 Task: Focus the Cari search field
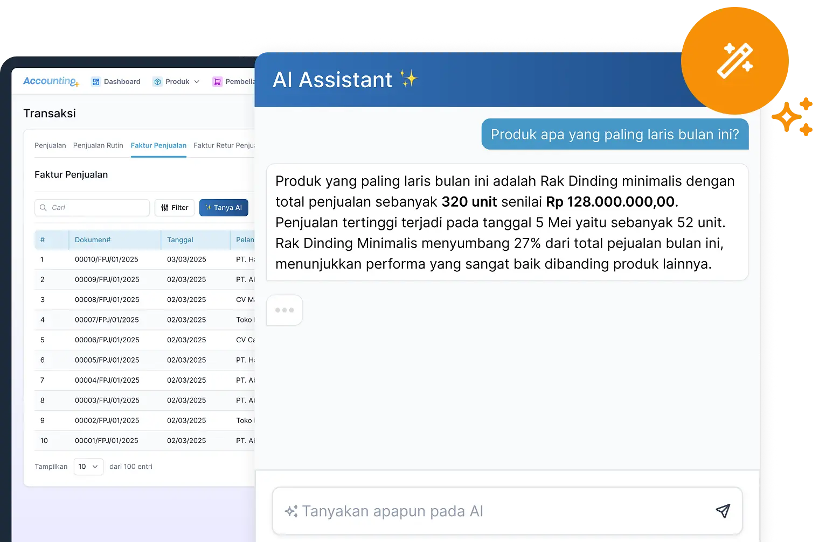(x=92, y=208)
